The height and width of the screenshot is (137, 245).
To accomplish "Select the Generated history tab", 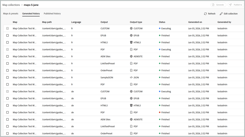I will tap(31, 14).
